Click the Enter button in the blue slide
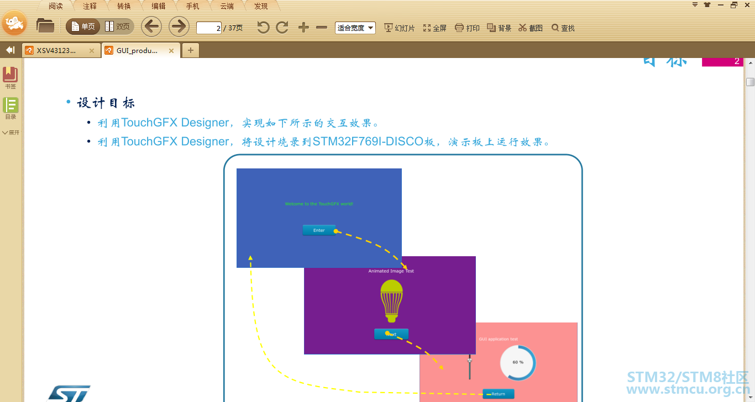755x402 pixels. pos(319,230)
